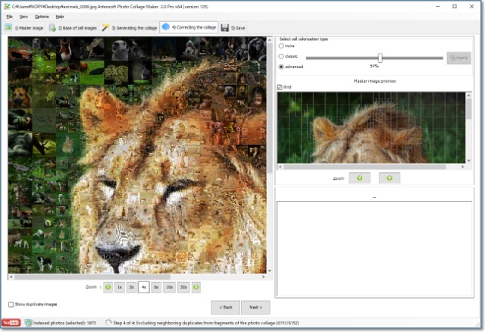Image resolution: width=485 pixels, height=332 pixels.
Task: Select the 'none' colorization option
Action: click(282, 46)
